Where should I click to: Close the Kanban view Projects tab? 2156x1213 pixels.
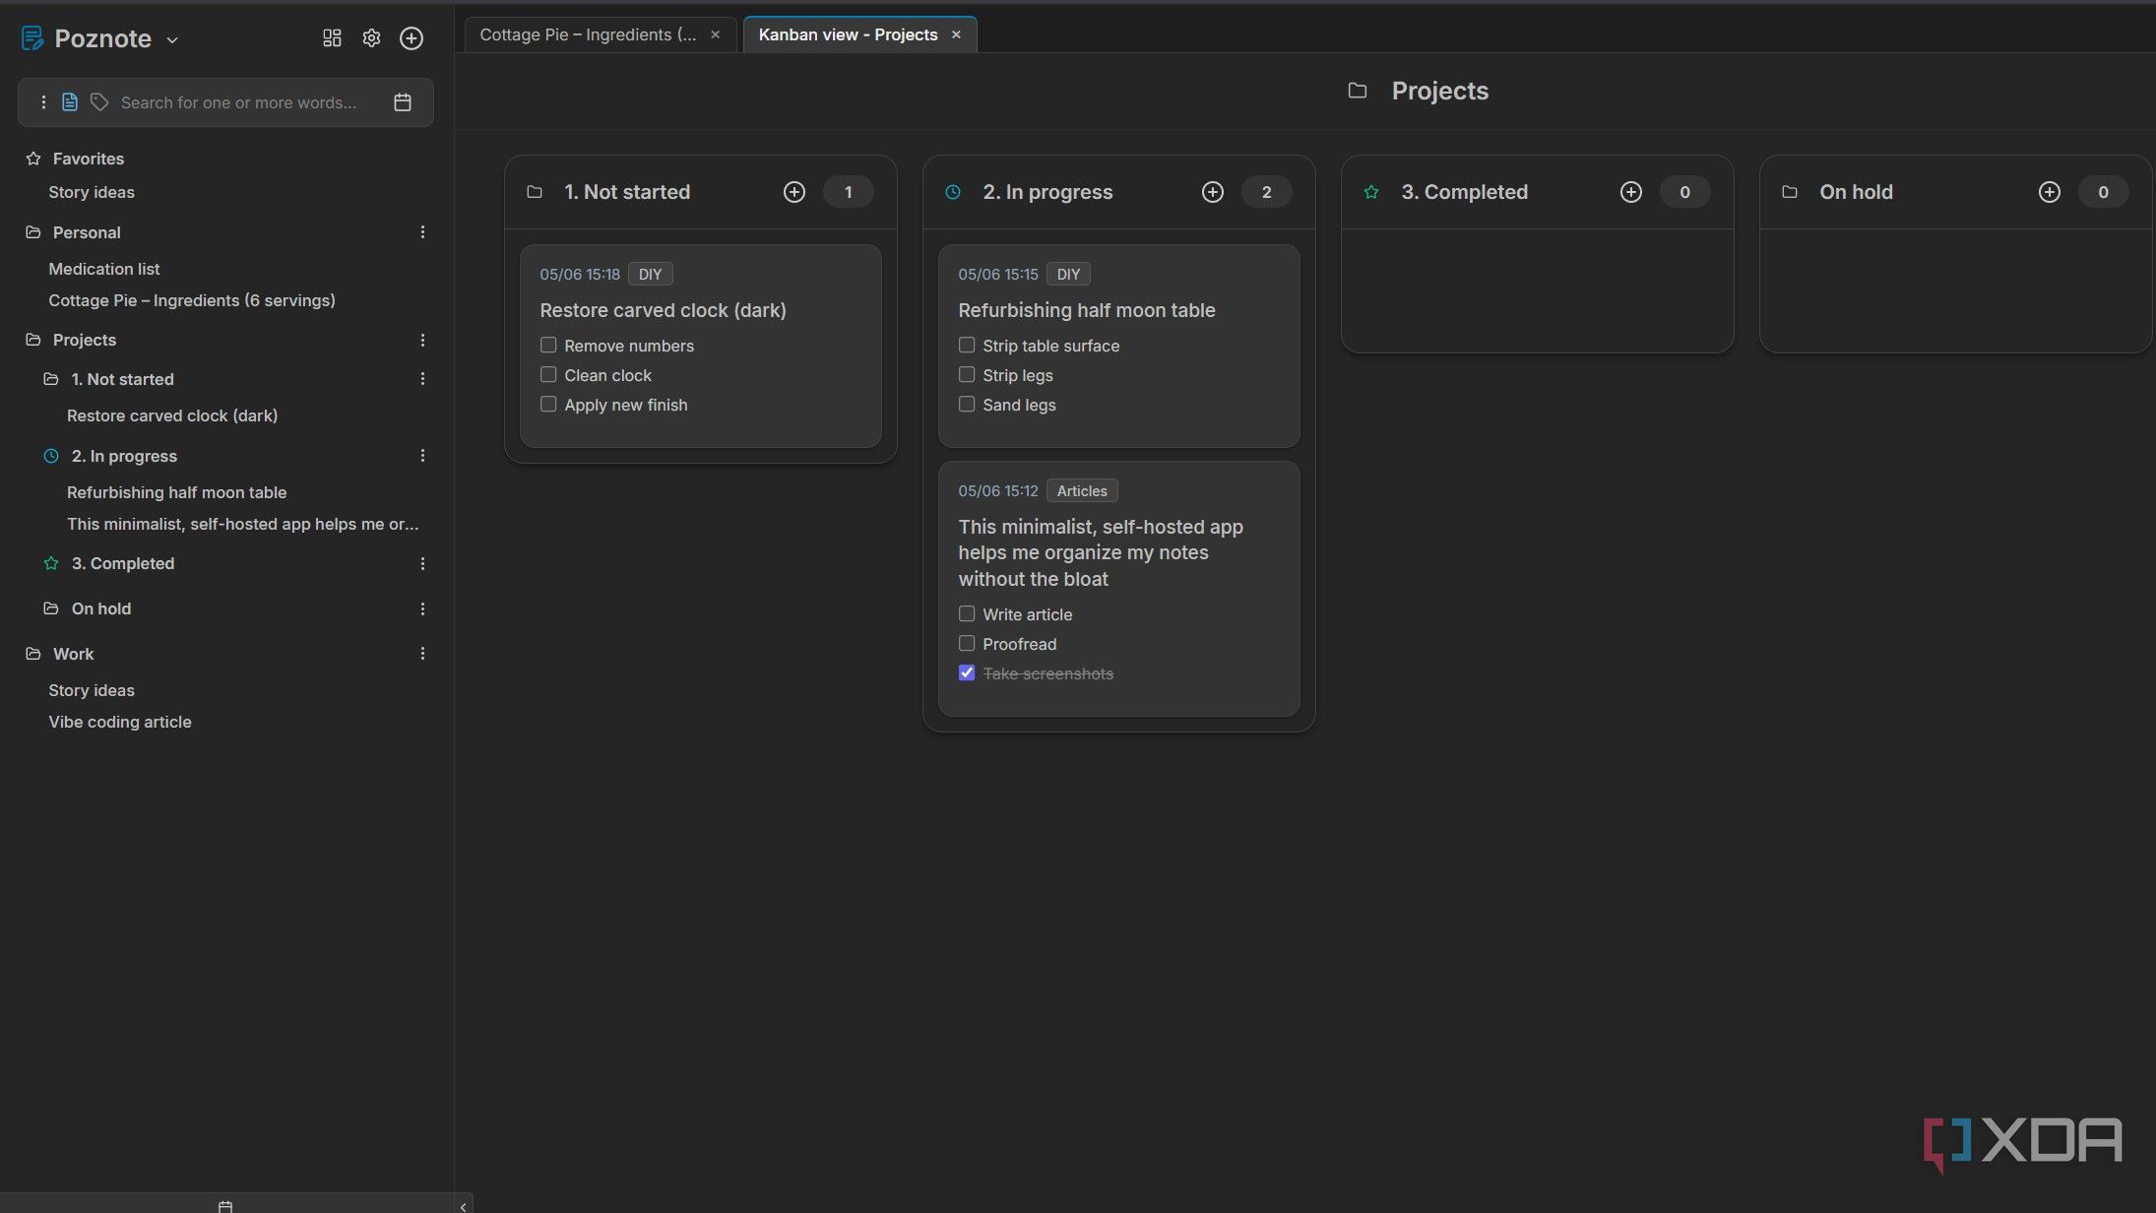tap(956, 34)
